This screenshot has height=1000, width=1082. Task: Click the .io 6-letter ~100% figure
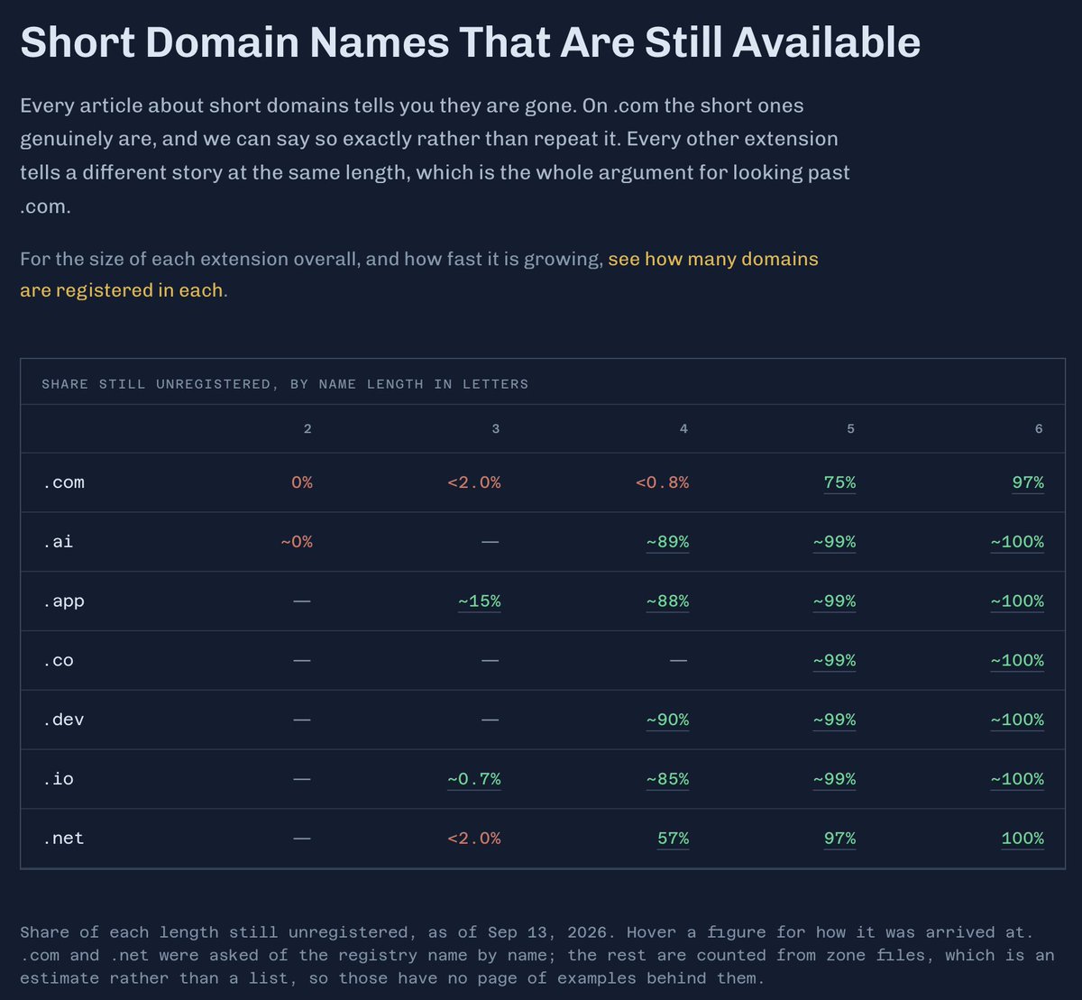[1017, 779]
